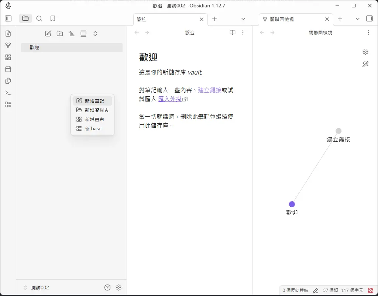378x296 pixels.
Task: Open graph view from left ribbon
Action: [8, 45]
